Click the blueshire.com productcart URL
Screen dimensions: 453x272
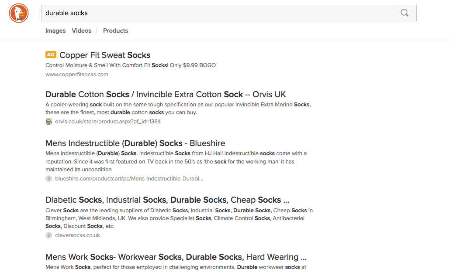coord(129,178)
